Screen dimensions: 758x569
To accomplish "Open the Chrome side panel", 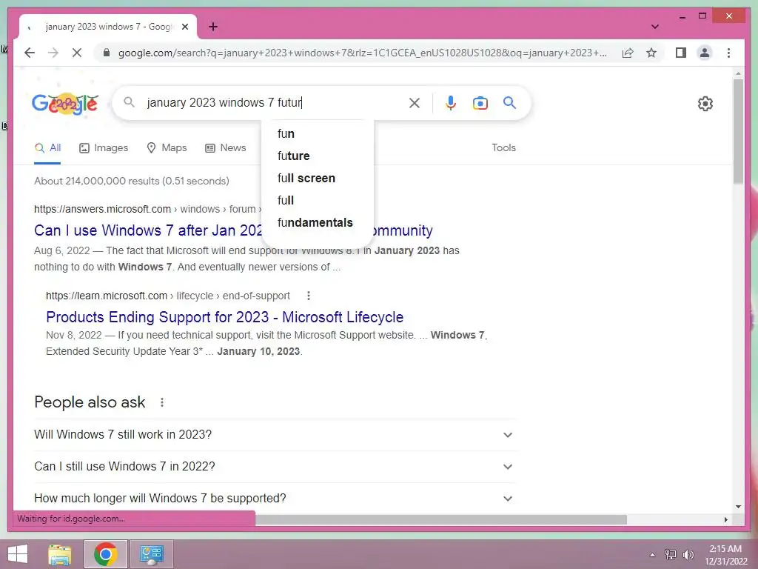I will 681,53.
